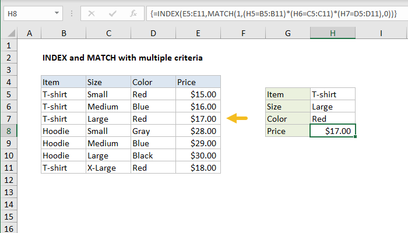The height and width of the screenshot is (233, 408).
Task: Click cell with price $30.00
Action: (x=198, y=156)
